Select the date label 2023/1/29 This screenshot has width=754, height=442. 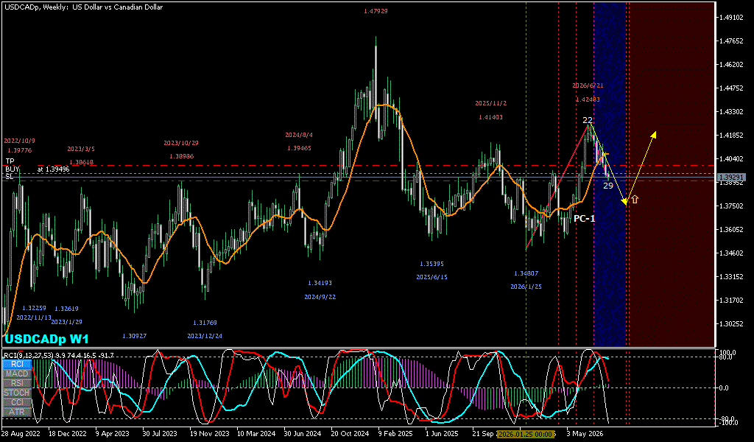[x=66, y=322]
